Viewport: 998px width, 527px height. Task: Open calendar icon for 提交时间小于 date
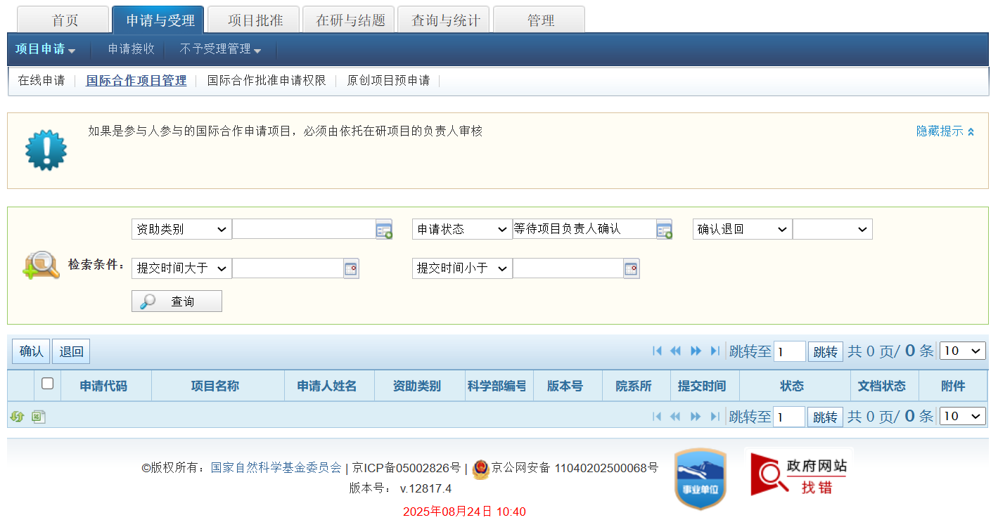632,268
